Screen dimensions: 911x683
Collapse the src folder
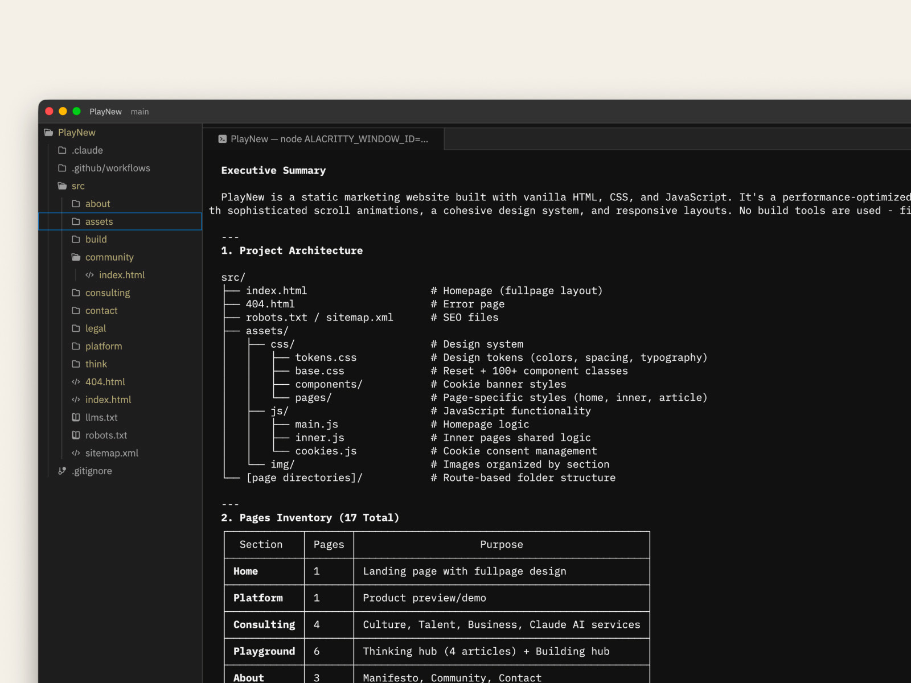pyautogui.click(x=77, y=186)
